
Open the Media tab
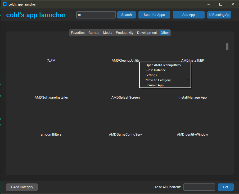tap(107, 33)
